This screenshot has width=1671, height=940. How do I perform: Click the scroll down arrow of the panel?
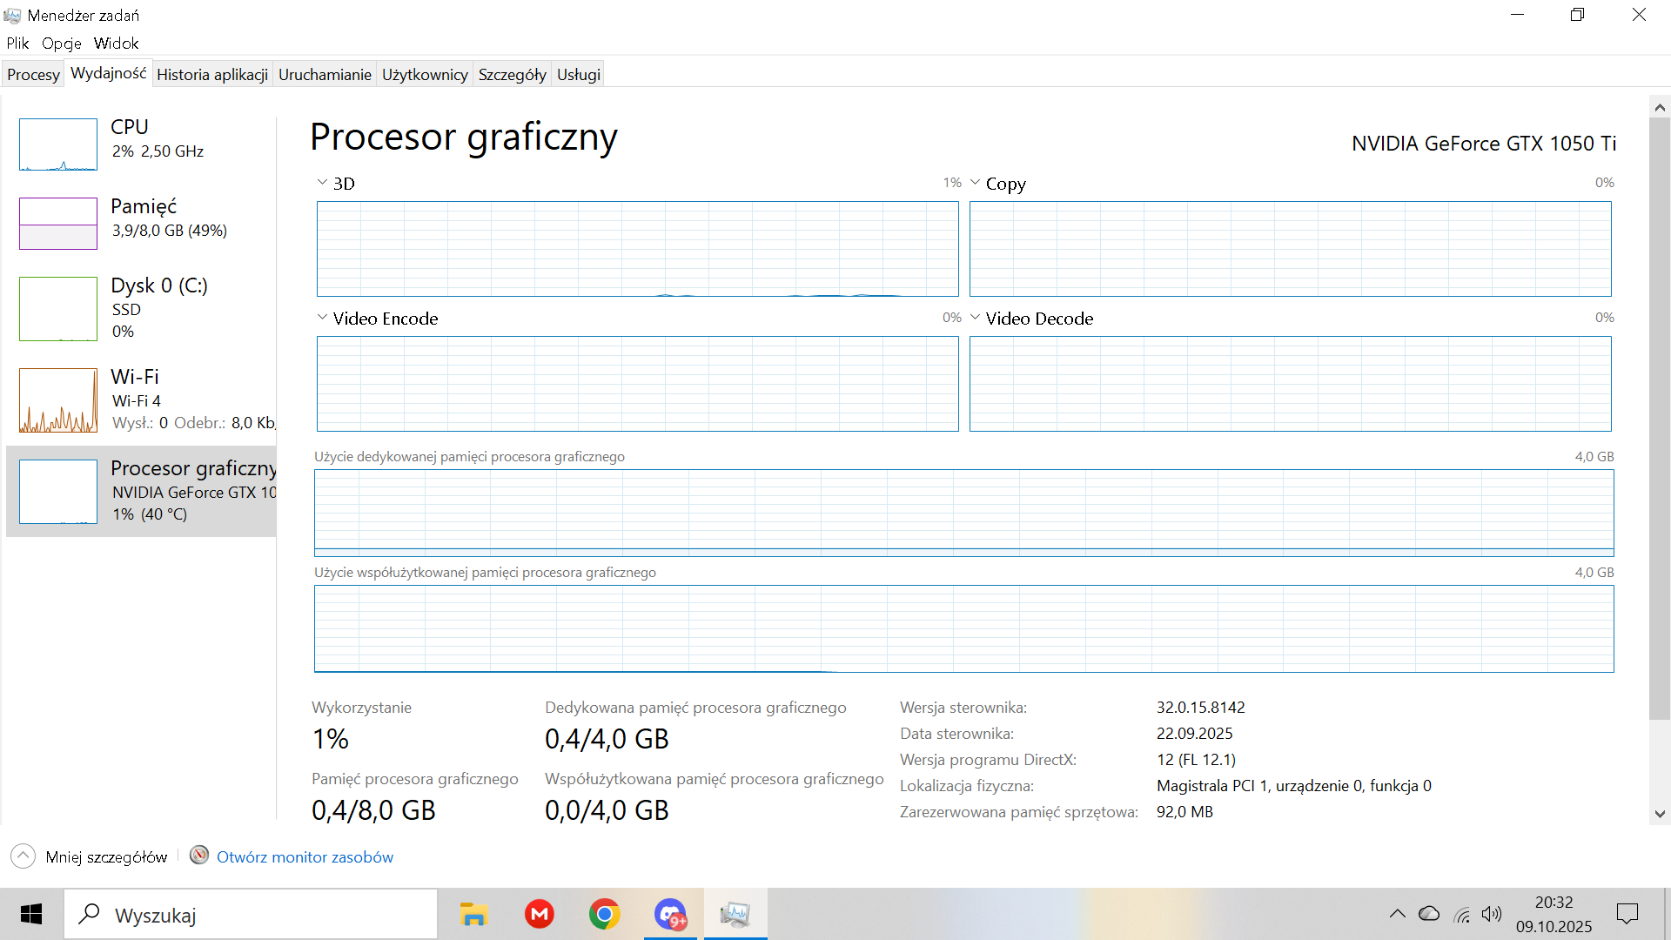click(x=1660, y=815)
